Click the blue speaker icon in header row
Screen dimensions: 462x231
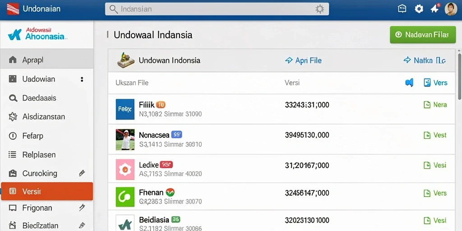click(409, 83)
